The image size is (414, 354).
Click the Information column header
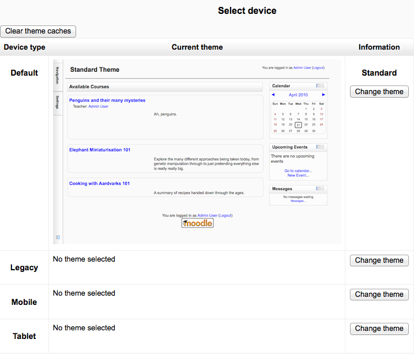pos(379,47)
